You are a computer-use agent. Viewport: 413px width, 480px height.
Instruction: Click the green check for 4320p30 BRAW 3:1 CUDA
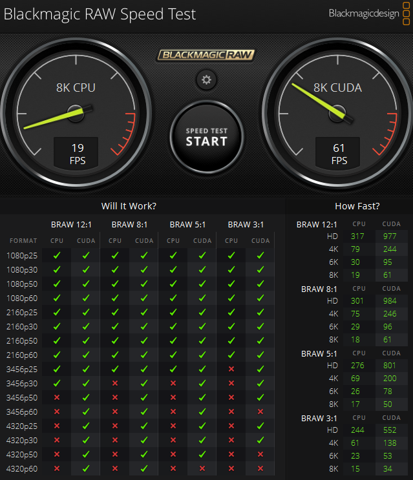(x=260, y=440)
